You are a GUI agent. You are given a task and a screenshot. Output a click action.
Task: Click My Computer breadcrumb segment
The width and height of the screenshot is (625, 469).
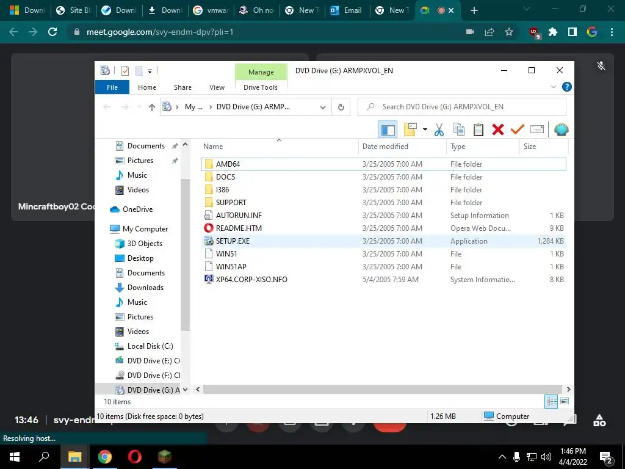193,107
